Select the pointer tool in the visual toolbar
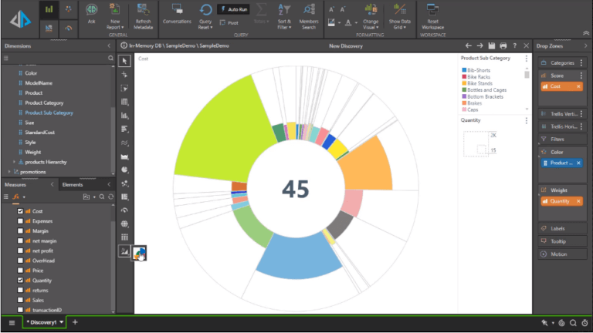This screenshot has width=593, height=333. (x=124, y=61)
